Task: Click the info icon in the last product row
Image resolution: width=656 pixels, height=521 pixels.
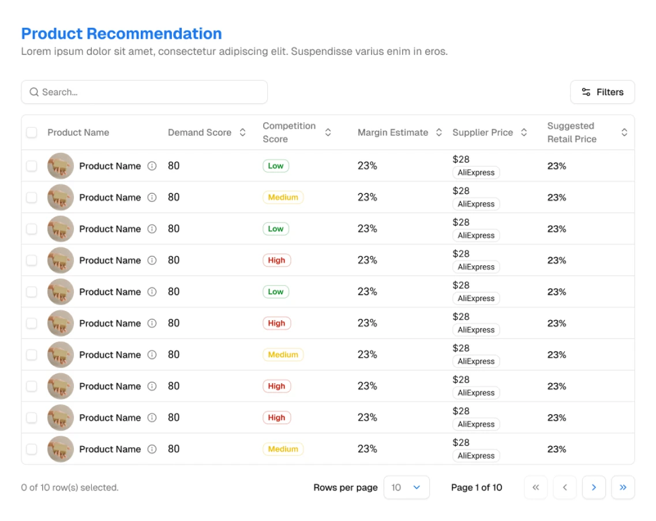Action: coord(152,449)
